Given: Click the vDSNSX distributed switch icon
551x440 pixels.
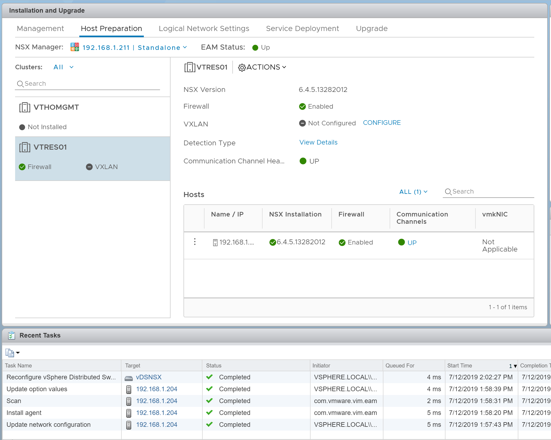Looking at the screenshot, I should [x=129, y=377].
